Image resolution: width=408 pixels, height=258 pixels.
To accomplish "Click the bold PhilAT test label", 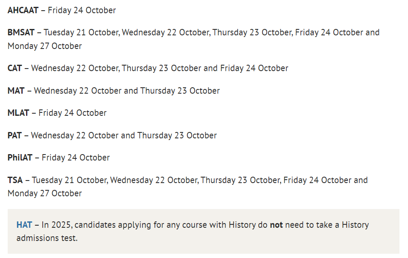I will pos(20,158).
